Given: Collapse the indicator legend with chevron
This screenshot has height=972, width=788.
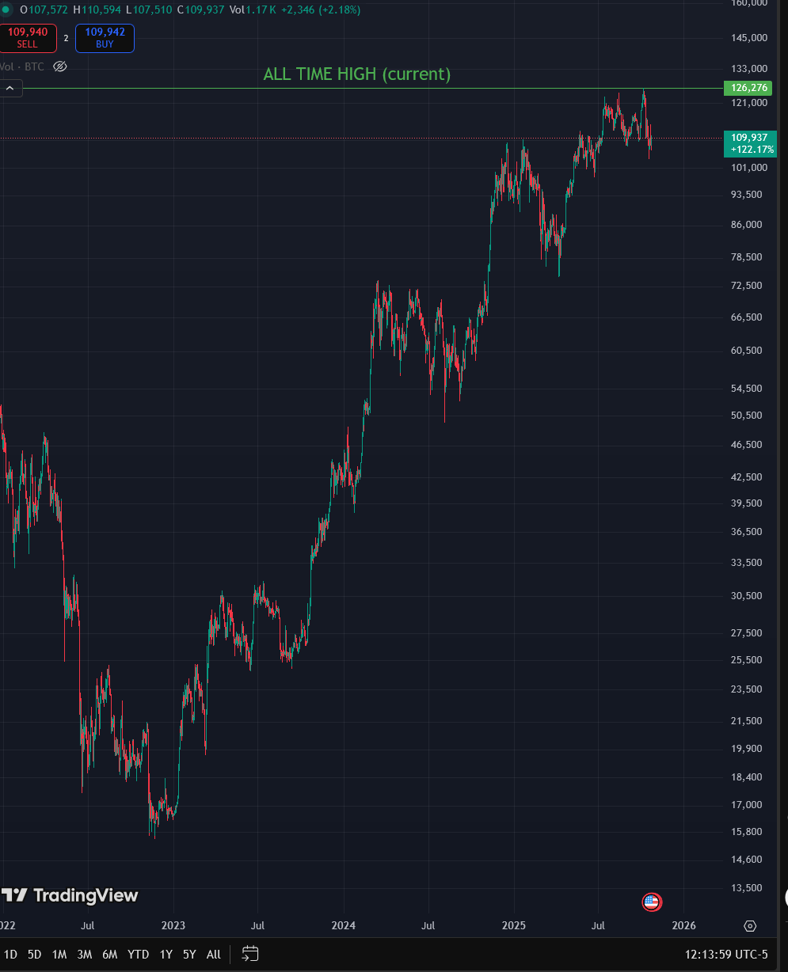Looking at the screenshot, I should click(10, 88).
